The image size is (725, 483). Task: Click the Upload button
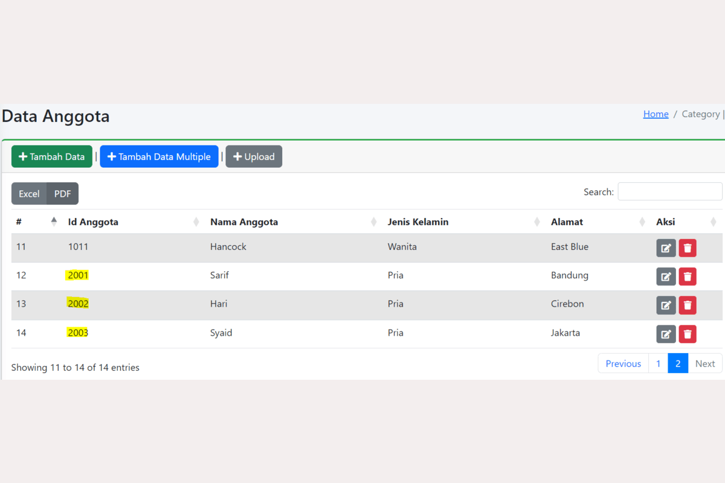[x=254, y=156]
